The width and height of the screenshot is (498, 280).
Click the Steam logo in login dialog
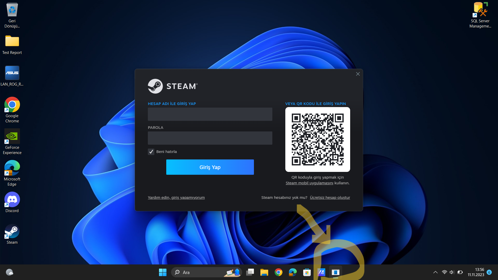(x=155, y=86)
